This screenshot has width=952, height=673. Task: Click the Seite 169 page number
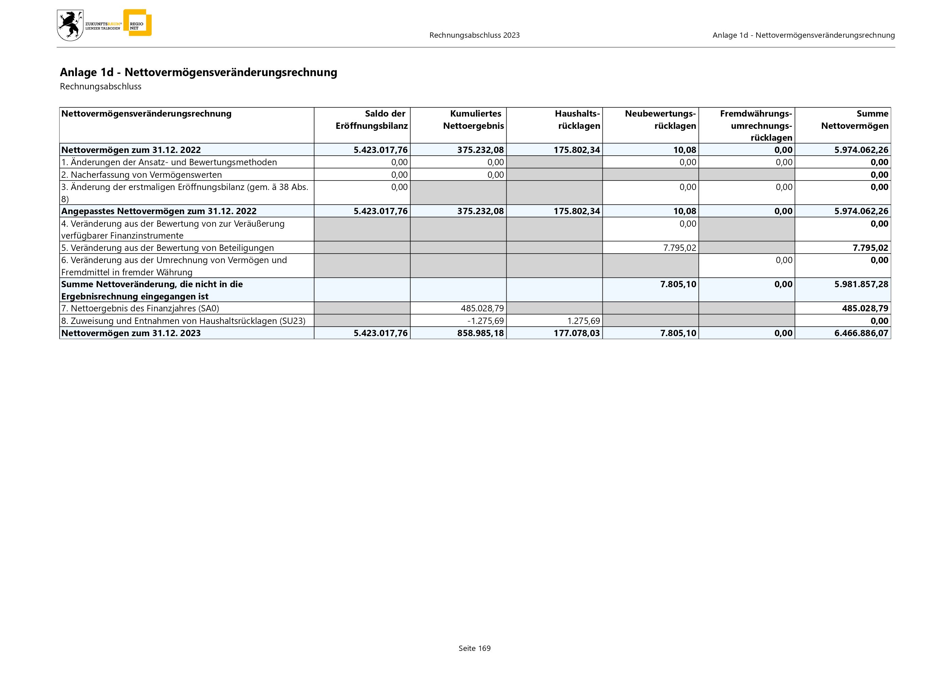(474, 648)
